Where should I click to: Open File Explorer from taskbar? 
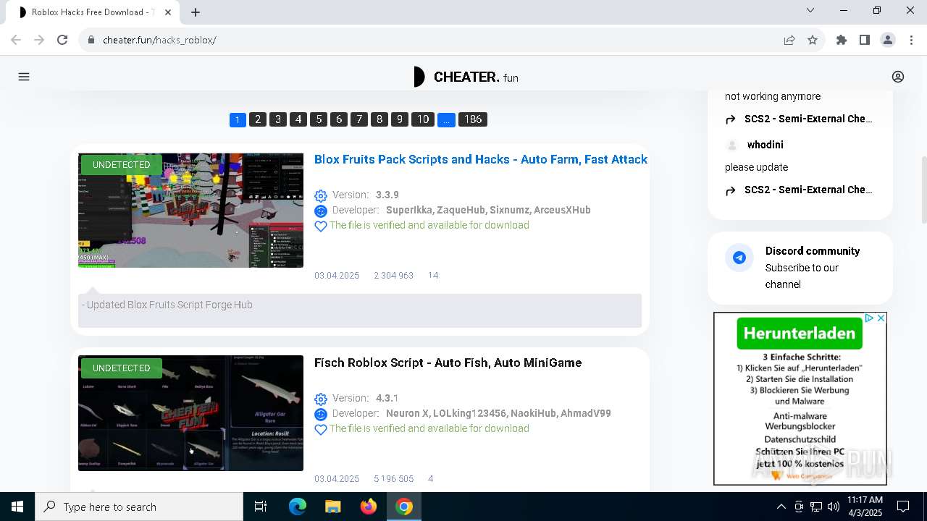click(332, 507)
